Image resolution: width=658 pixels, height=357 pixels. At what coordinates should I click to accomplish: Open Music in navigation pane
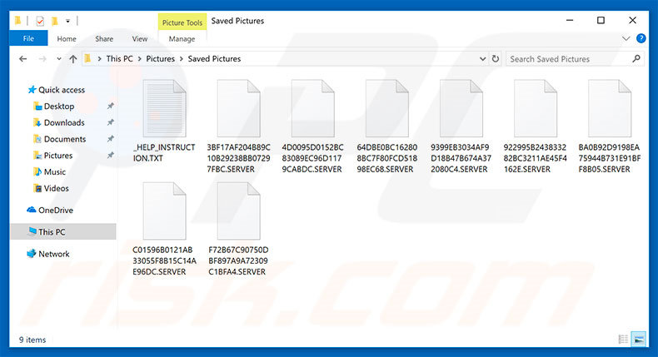[x=55, y=172]
